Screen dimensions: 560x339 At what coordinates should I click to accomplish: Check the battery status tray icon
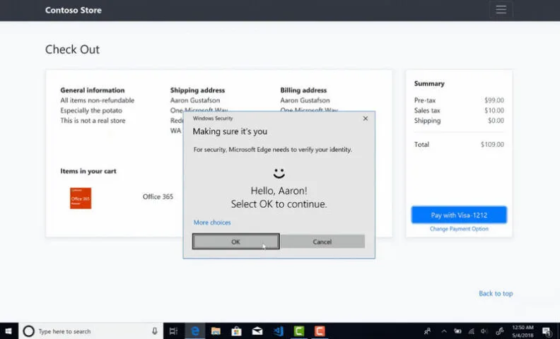point(457,331)
